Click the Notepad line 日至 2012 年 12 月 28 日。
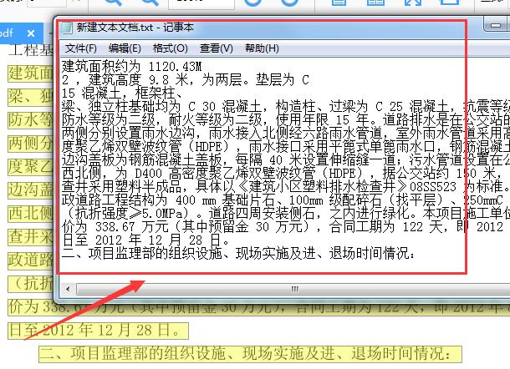Image resolution: width=510 pixels, height=369 pixels. (x=145, y=240)
